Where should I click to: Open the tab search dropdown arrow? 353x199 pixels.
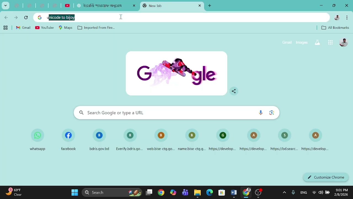pos(6,6)
